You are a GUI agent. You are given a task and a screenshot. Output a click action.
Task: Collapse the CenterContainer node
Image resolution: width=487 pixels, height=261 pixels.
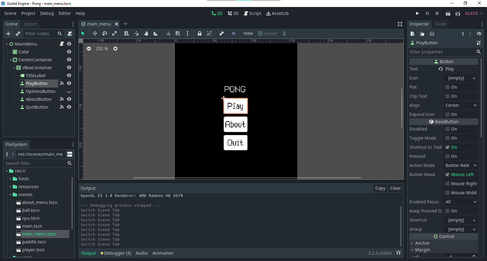tap(11, 60)
